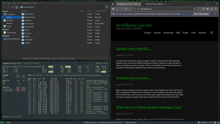Go to home folder icon in toolbar
This screenshot has height=124, width=220.
[17, 7]
